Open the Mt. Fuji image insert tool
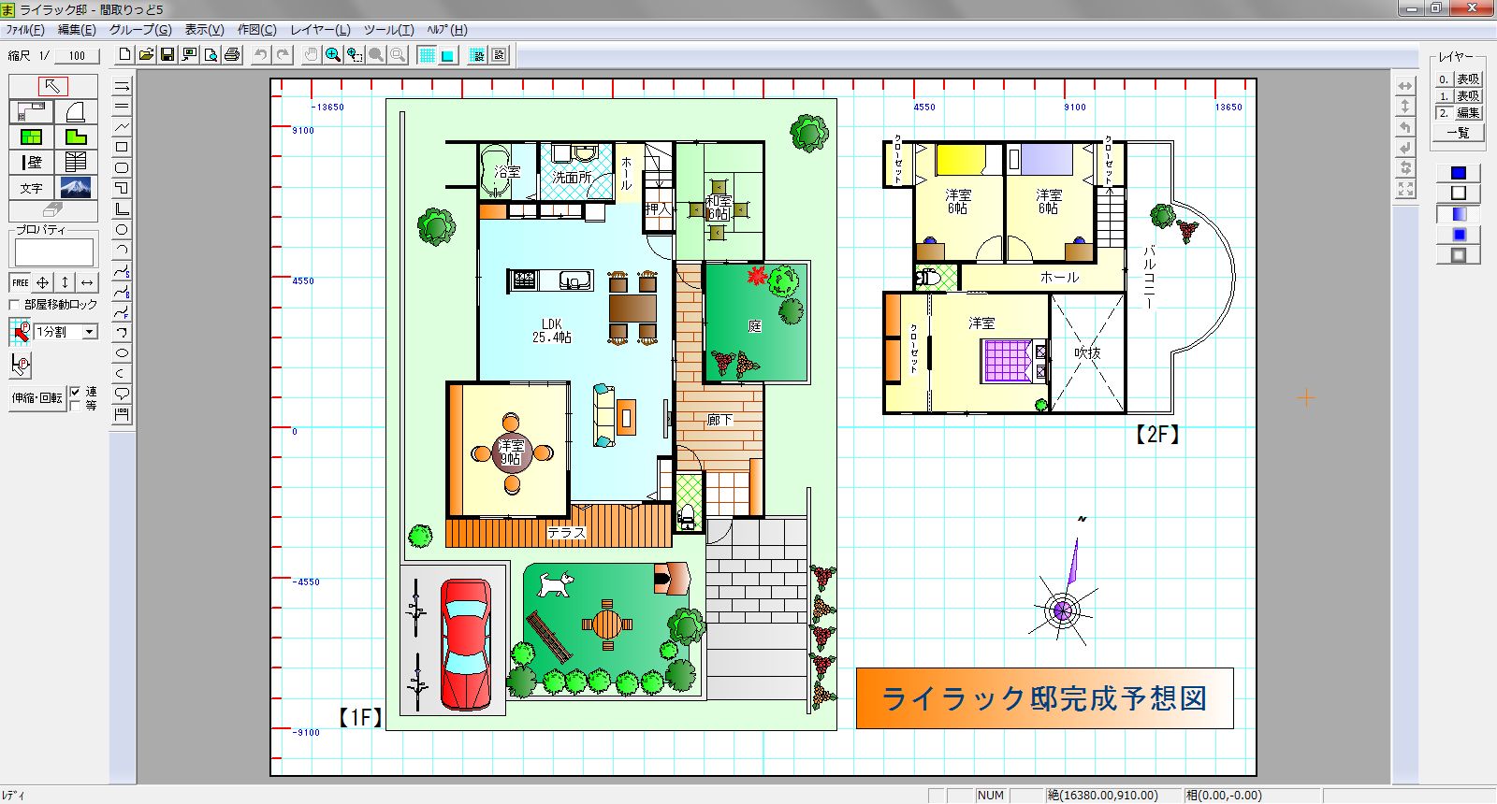This screenshot has width=1497, height=804. click(x=76, y=187)
